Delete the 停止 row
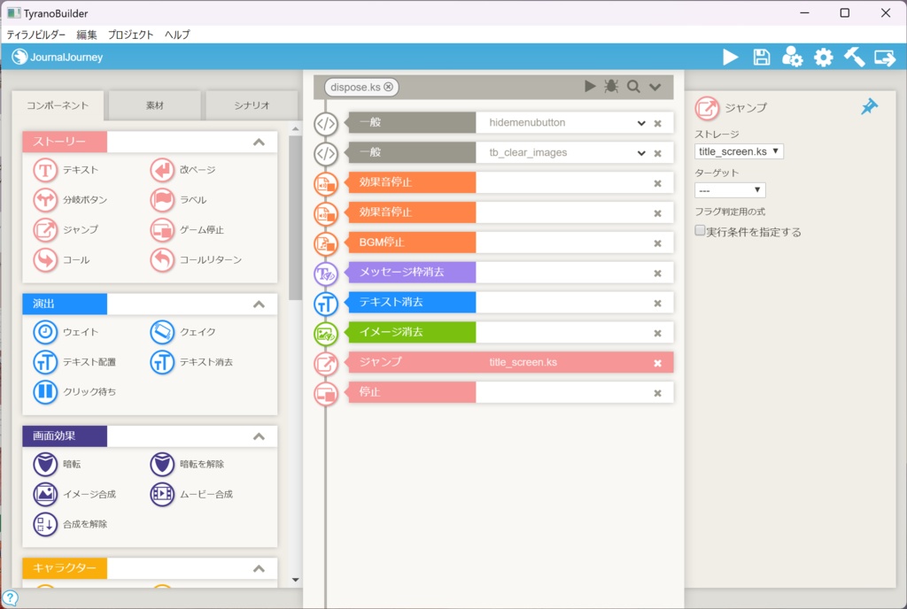Image resolution: width=907 pixels, height=609 pixels. point(658,394)
